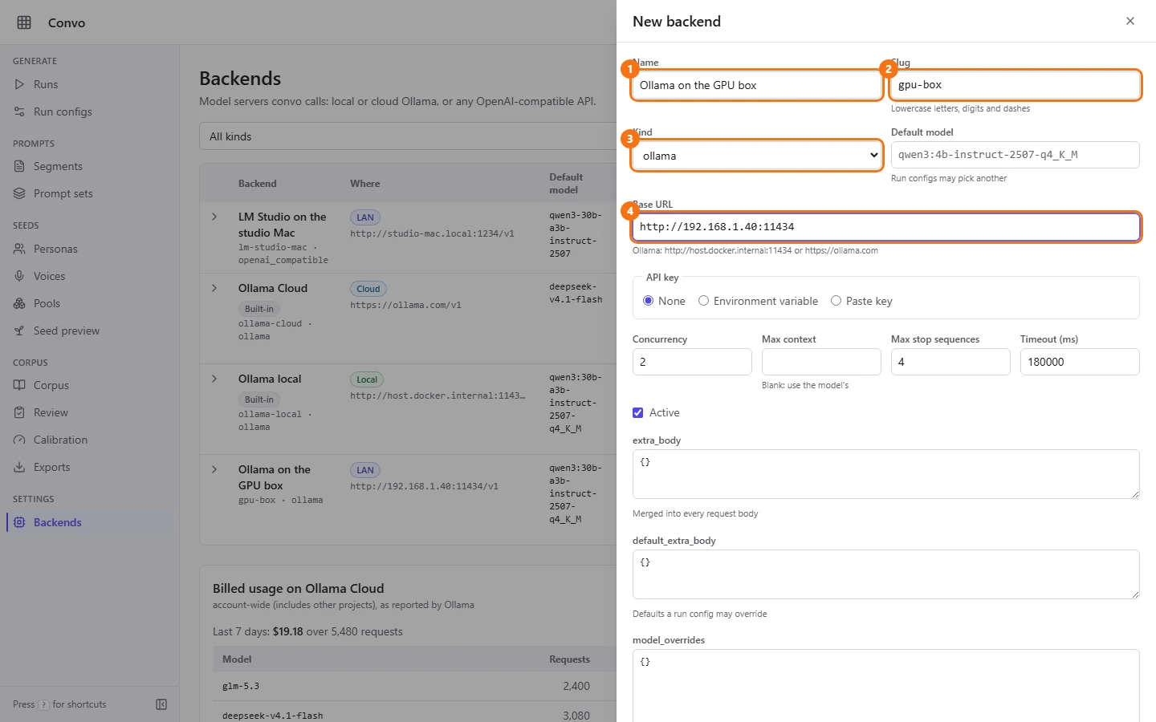This screenshot has width=1156, height=722.
Task: Close the New backend panel
Action: (1130, 21)
